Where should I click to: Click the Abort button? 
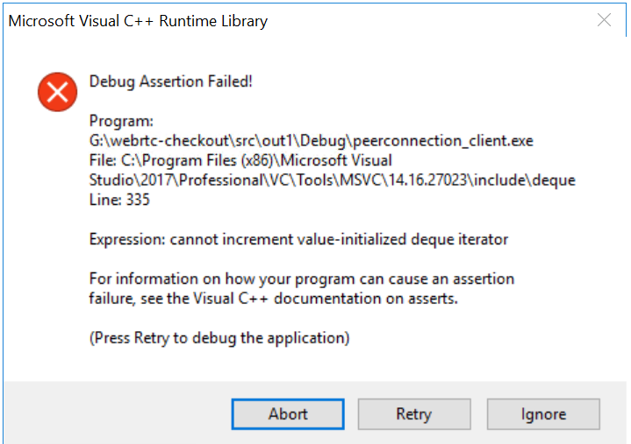click(288, 414)
